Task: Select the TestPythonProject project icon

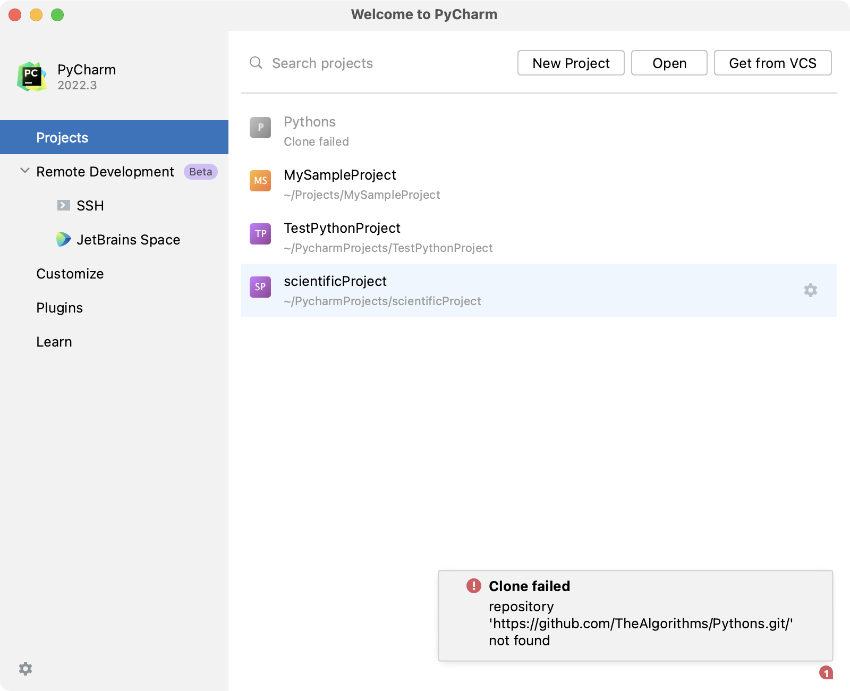Action: (260, 234)
